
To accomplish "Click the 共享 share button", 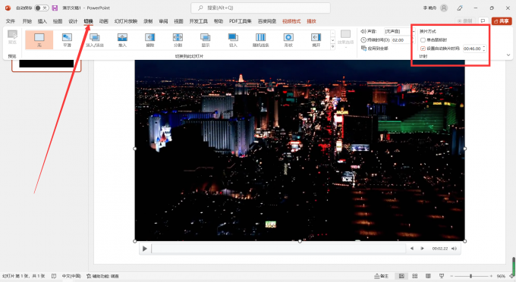I will pos(502,21).
